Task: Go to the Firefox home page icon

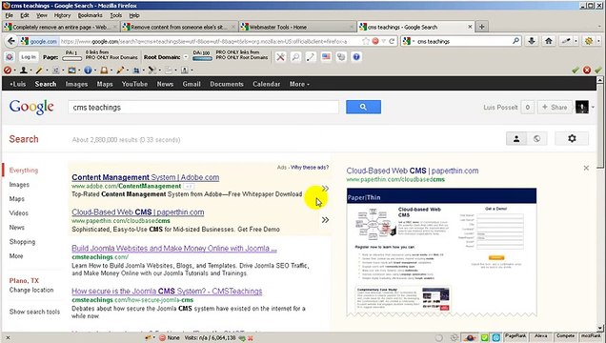Action: [x=549, y=41]
